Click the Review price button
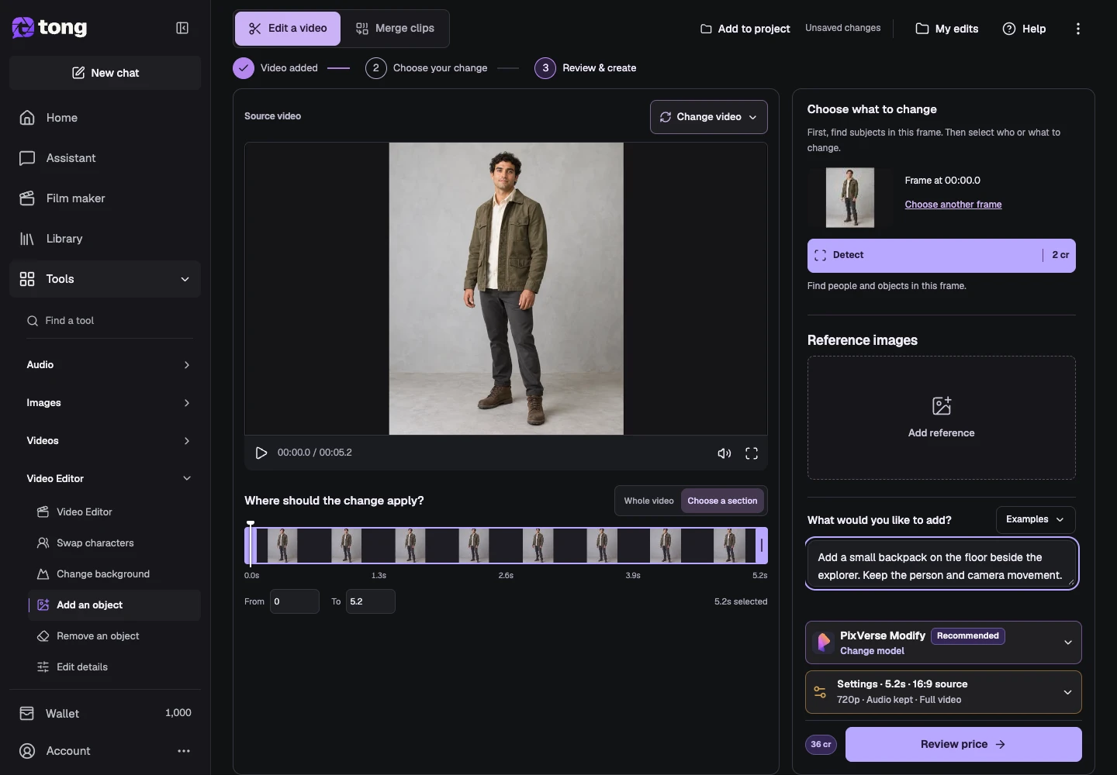 coord(963,744)
